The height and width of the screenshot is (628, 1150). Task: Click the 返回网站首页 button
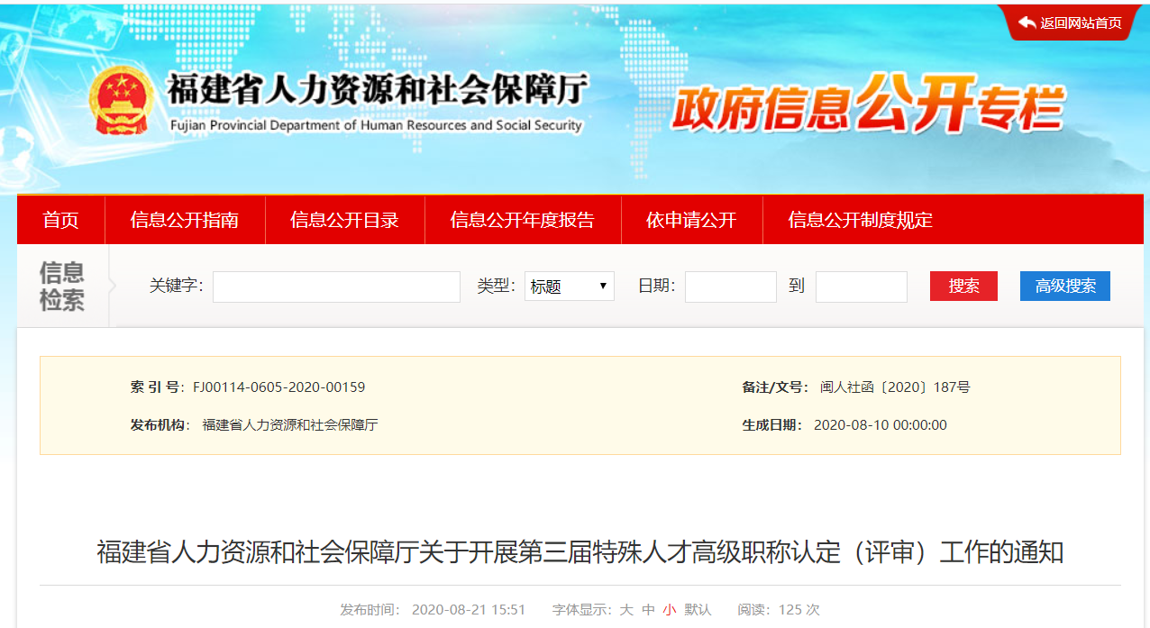click(1077, 23)
